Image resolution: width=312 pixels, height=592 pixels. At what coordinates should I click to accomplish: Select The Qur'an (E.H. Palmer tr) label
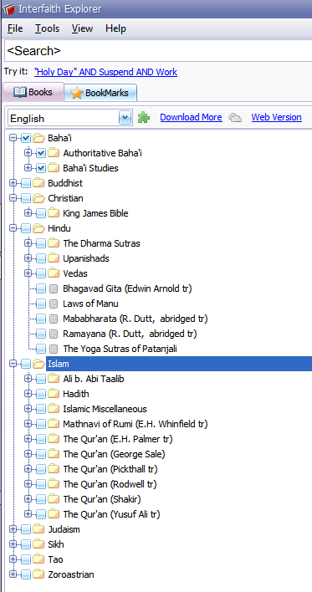[x=117, y=439]
